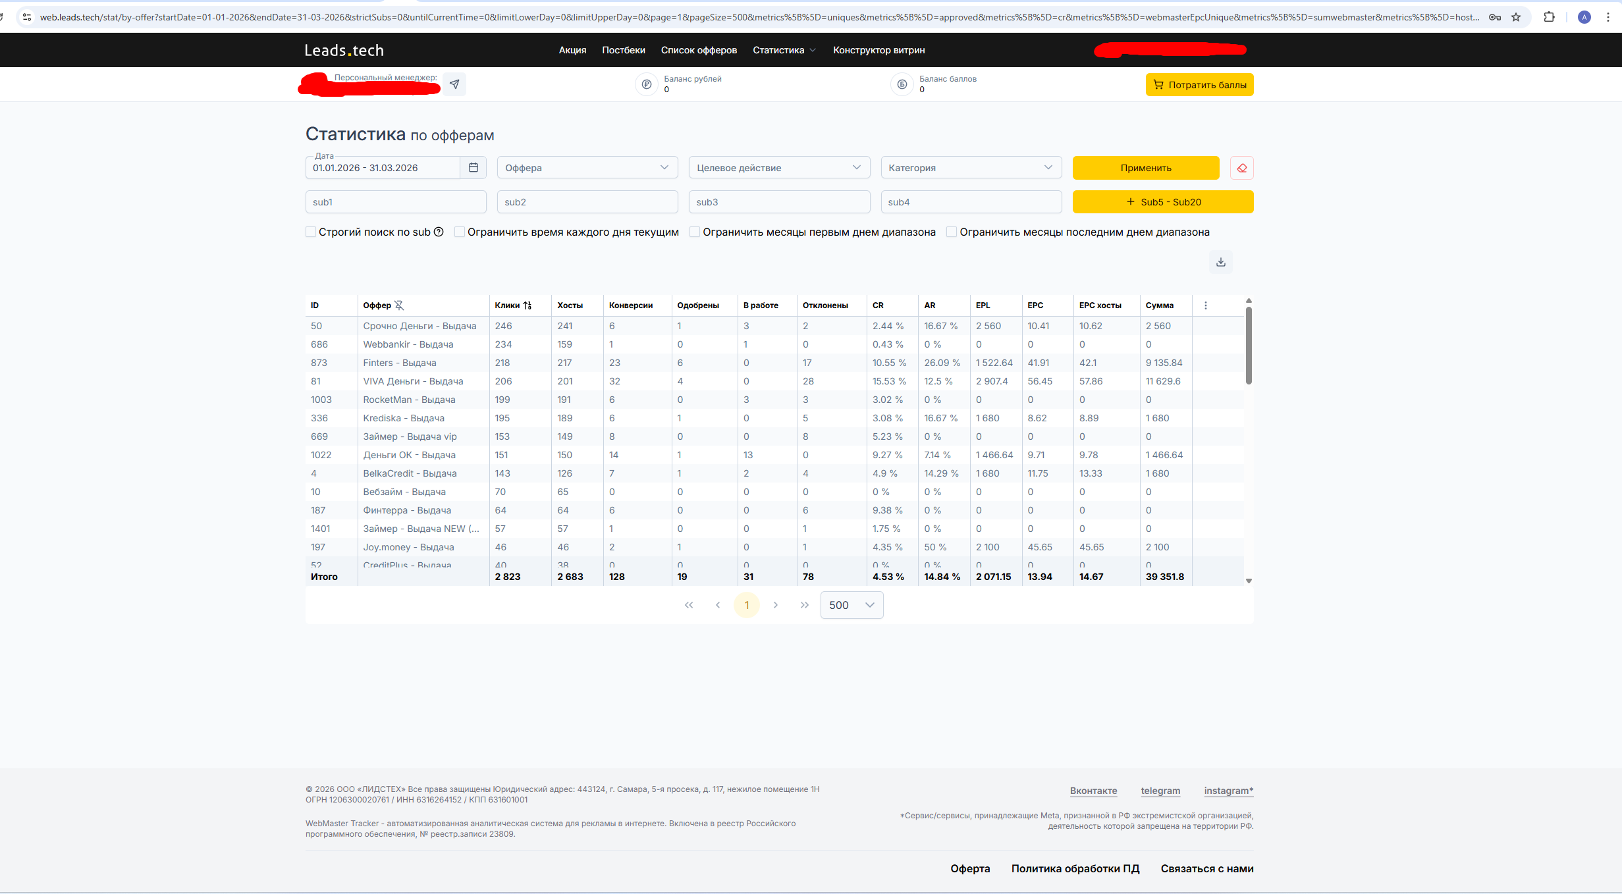
Task: Check Ограничить время каждого дня текущим
Action: pyautogui.click(x=460, y=232)
